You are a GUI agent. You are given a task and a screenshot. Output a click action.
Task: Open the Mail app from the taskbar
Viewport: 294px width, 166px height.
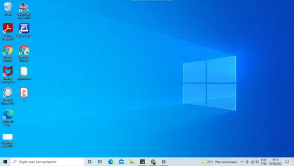(121, 162)
